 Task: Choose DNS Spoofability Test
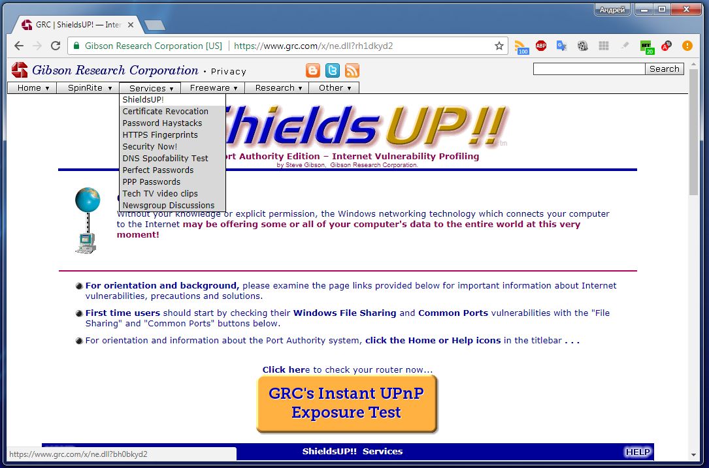coord(173,159)
